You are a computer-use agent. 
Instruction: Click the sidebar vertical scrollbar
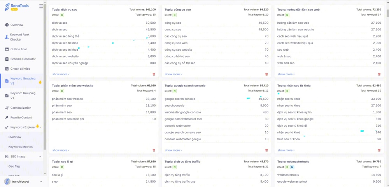tap(45, 78)
